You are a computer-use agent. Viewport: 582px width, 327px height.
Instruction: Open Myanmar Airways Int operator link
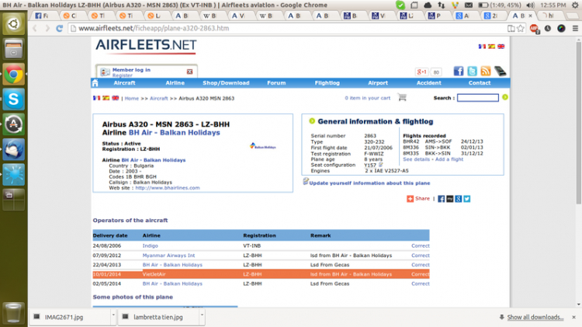pyautogui.click(x=168, y=256)
